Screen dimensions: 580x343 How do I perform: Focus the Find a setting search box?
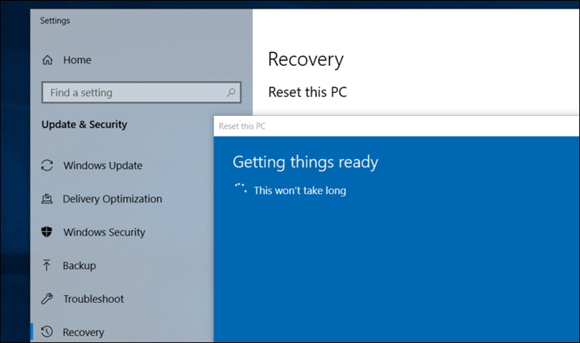coord(141,93)
